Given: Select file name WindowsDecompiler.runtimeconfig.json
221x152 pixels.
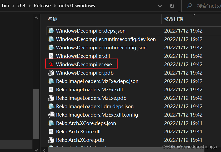Looking at the screenshot, I should coord(101,48).
